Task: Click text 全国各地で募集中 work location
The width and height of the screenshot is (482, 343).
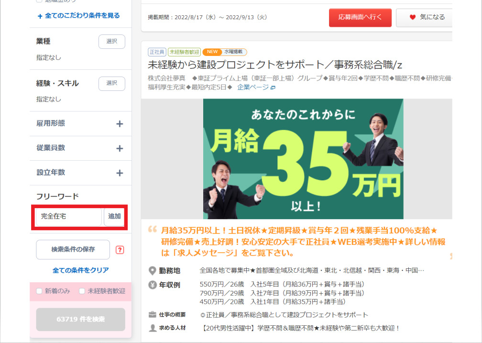Action: click(312, 270)
